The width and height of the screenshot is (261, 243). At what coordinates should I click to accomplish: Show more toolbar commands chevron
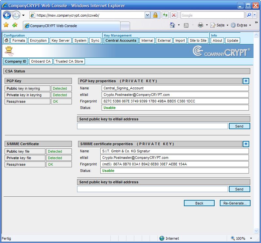click(x=256, y=23)
